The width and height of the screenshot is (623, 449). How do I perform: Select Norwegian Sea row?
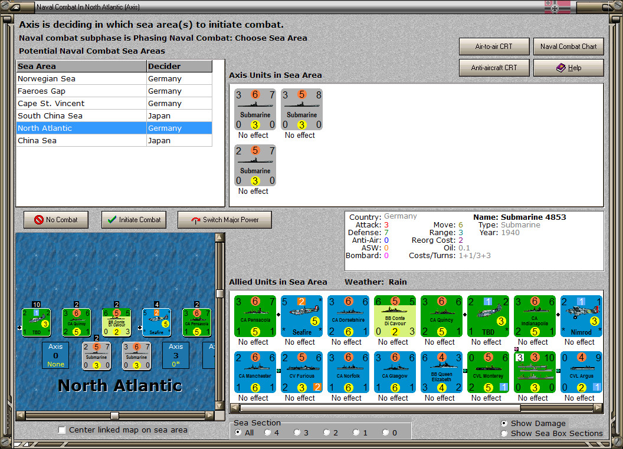[x=114, y=78]
